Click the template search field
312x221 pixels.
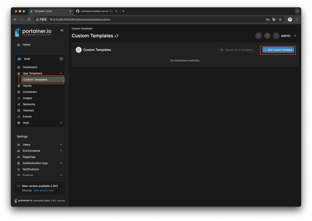pos(238,50)
